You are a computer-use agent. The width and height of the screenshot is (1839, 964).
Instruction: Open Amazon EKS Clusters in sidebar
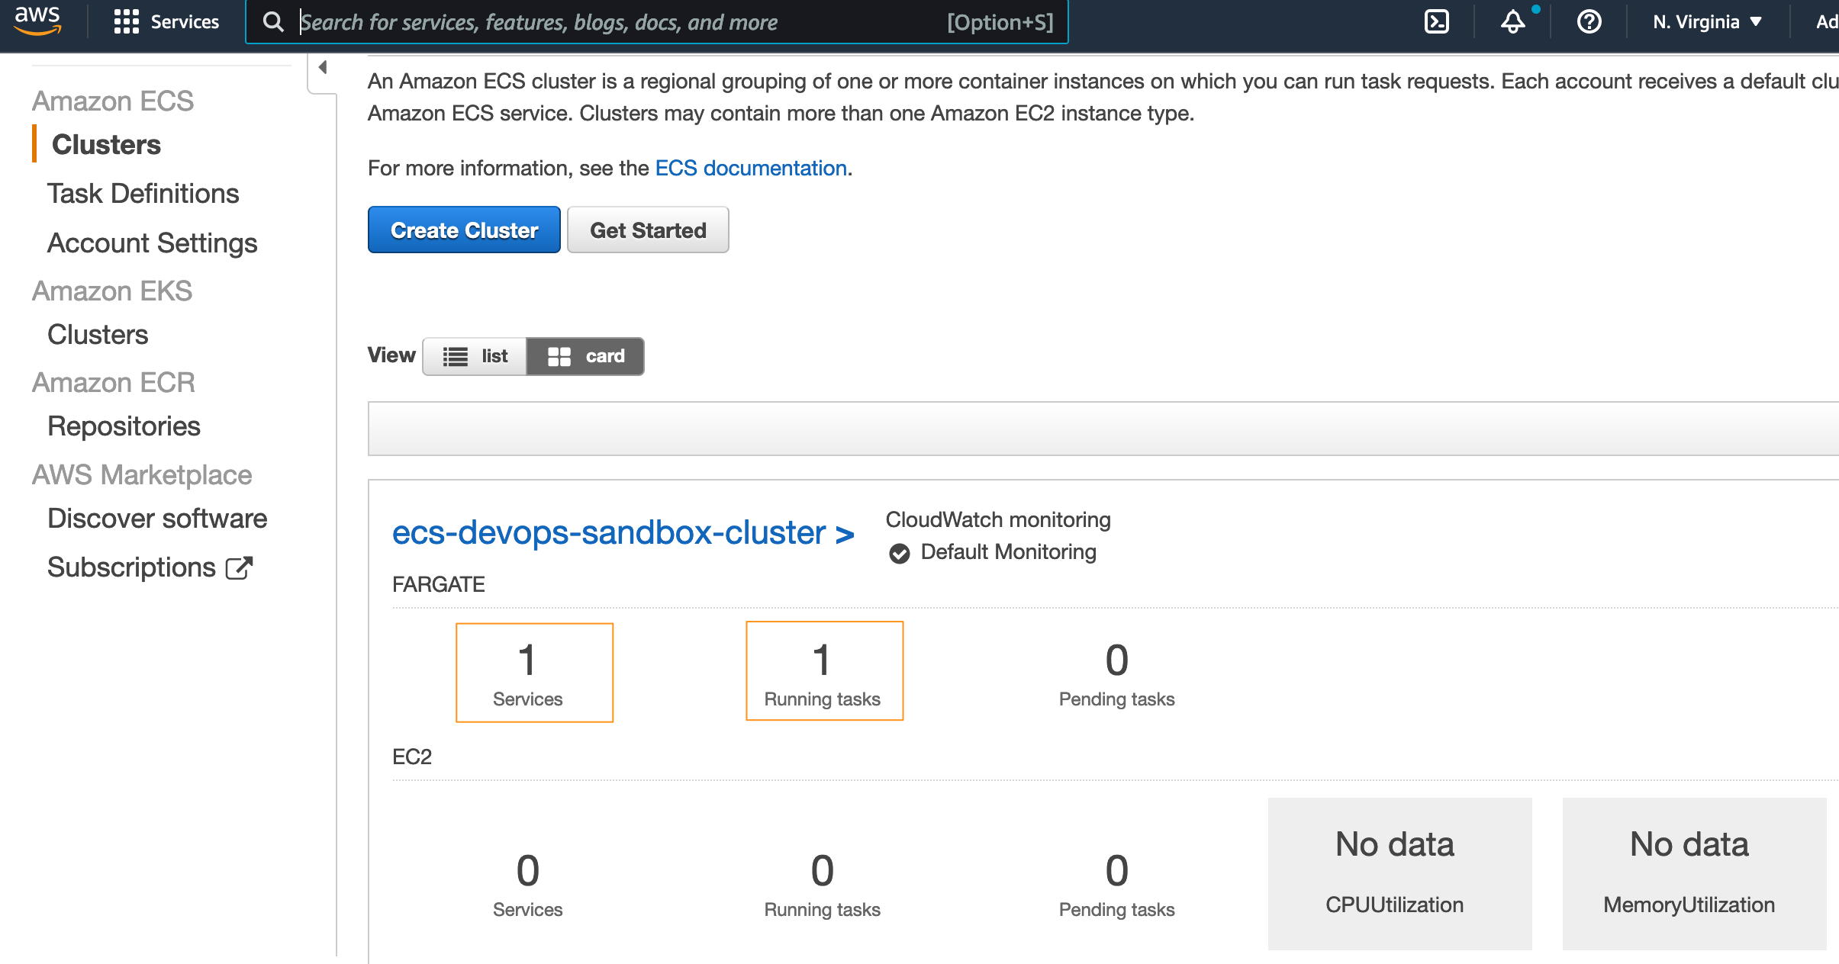98,334
